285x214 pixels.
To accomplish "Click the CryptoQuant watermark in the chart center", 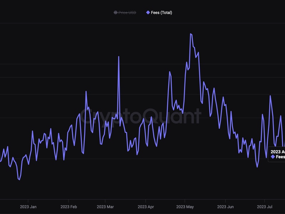I will tap(140, 116).
